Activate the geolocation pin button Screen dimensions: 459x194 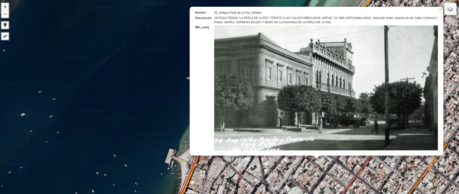(x=5, y=25)
